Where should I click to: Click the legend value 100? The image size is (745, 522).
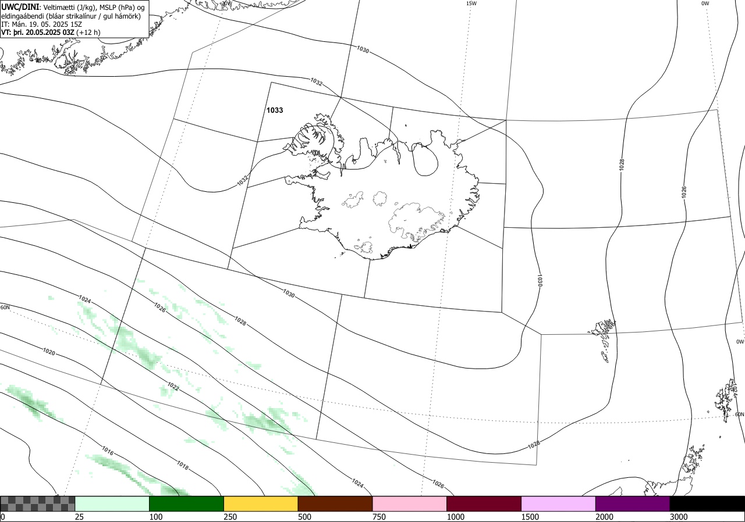156,517
